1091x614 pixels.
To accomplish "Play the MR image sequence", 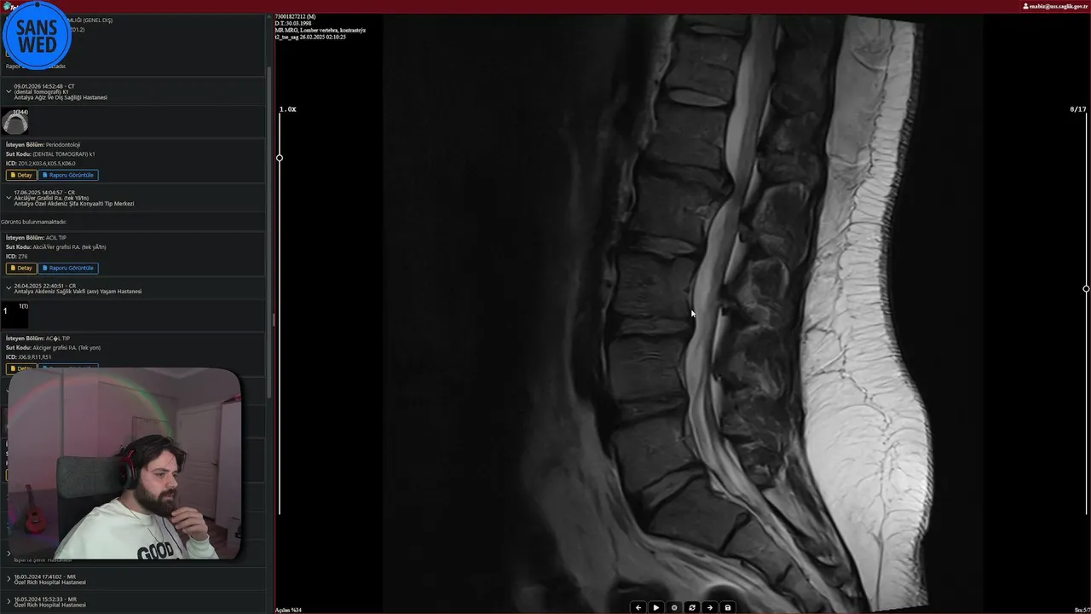I will [656, 607].
